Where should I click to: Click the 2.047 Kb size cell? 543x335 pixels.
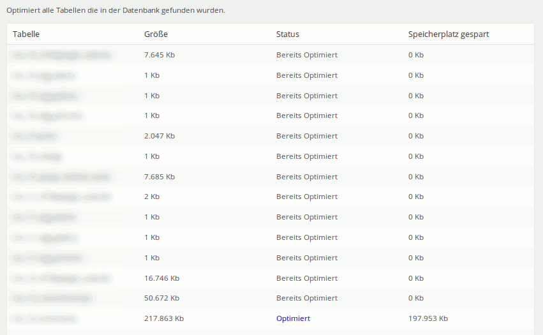[x=160, y=136]
